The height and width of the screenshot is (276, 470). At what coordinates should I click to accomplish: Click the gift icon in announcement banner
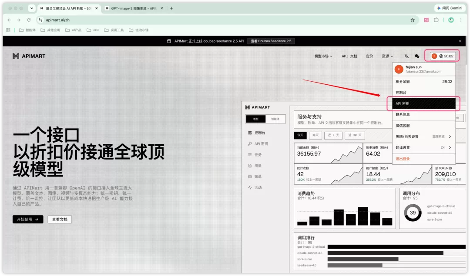[x=169, y=41]
